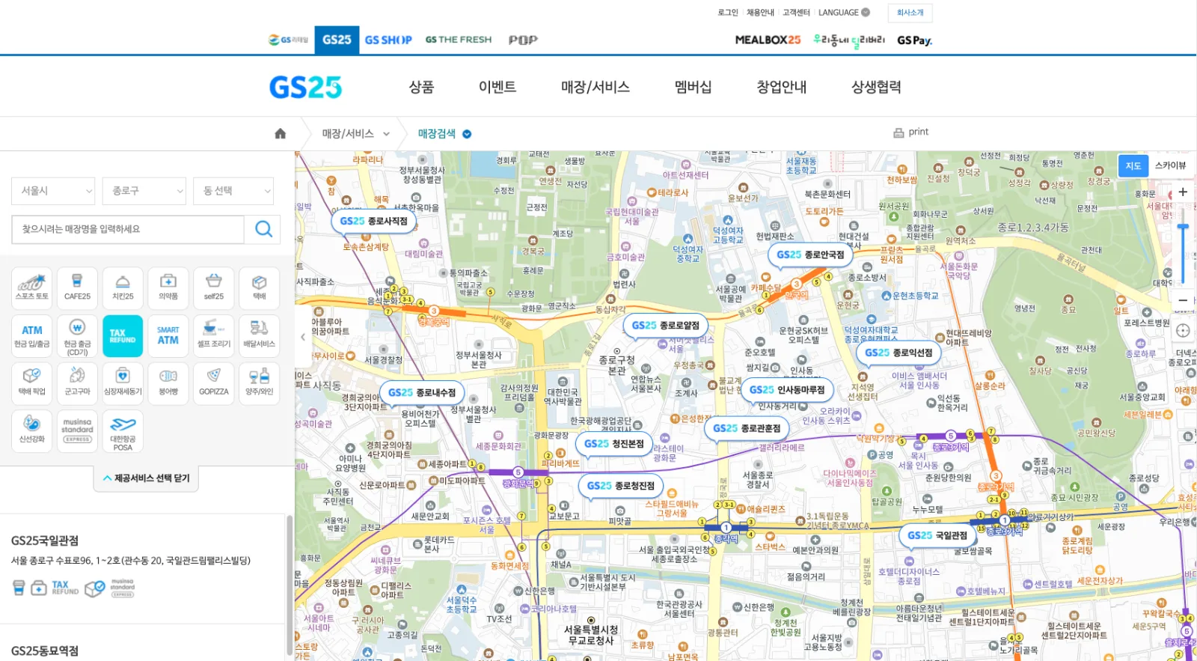Open the GS25 종로청진점 map marker
1197x661 pixels.
click(x=621, y=486)
